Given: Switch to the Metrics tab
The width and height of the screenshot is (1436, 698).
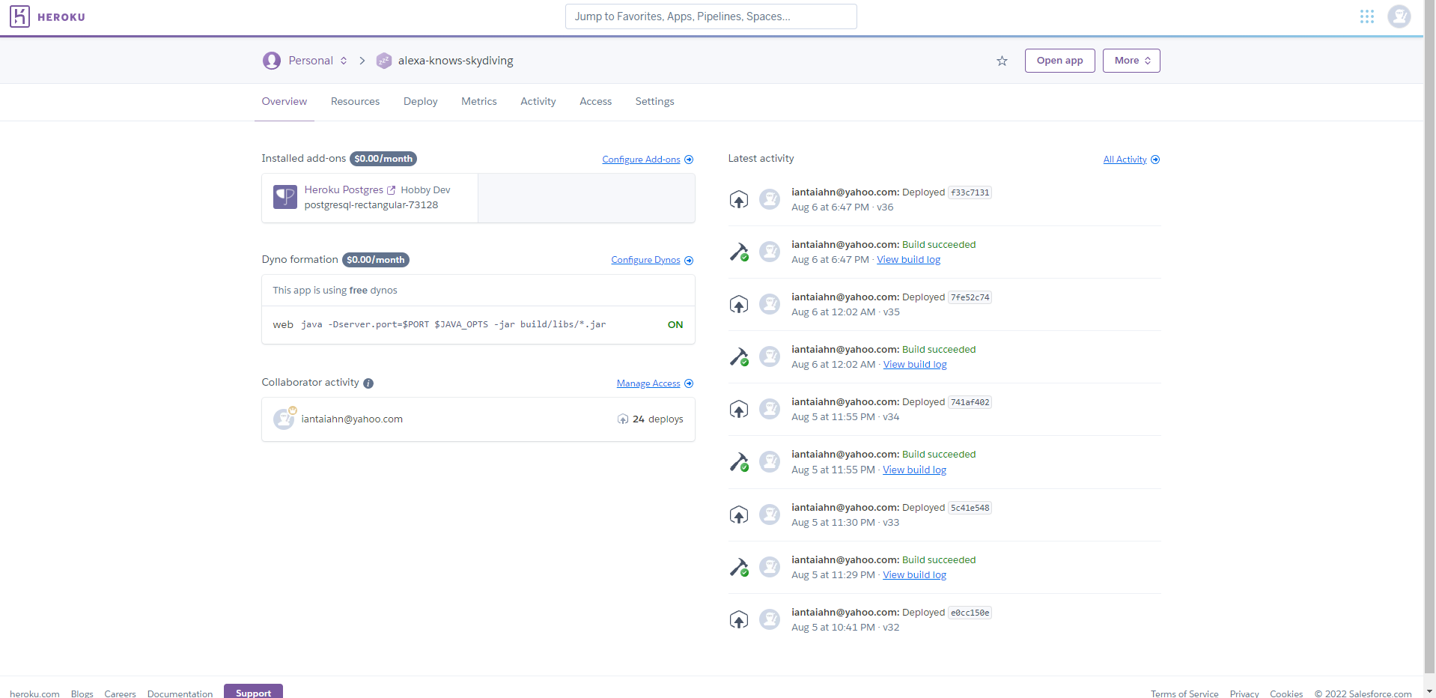Looking at the screenshot, I should coord(479,102).
